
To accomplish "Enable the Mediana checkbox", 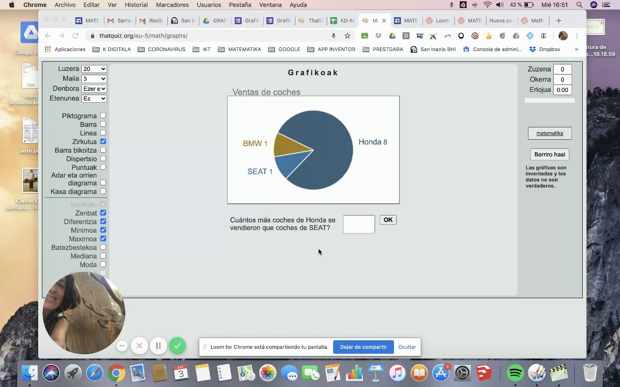I will [103, 256].
